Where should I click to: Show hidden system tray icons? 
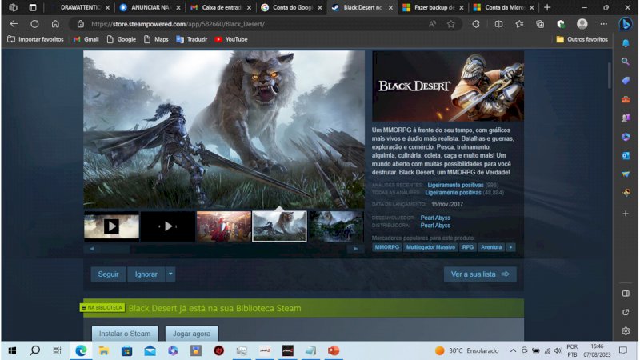(512, 350)
